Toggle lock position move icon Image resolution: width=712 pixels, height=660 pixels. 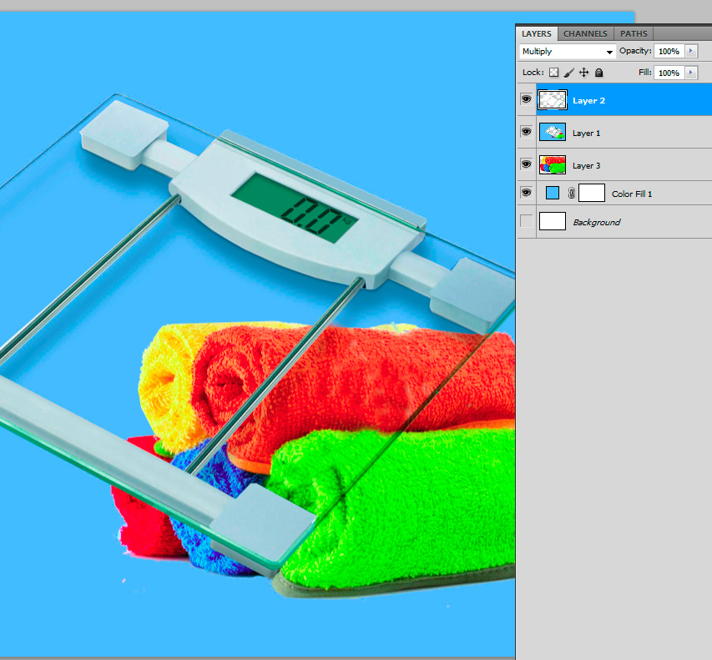tap(584, 73)
